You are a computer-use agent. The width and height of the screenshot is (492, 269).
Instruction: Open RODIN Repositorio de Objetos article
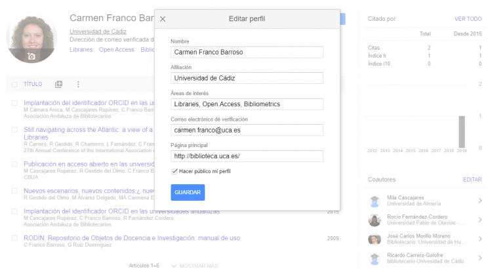132,238
